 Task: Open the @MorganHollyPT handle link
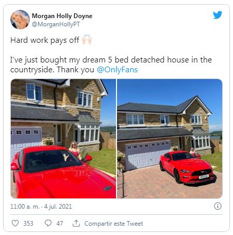[56, 24]
